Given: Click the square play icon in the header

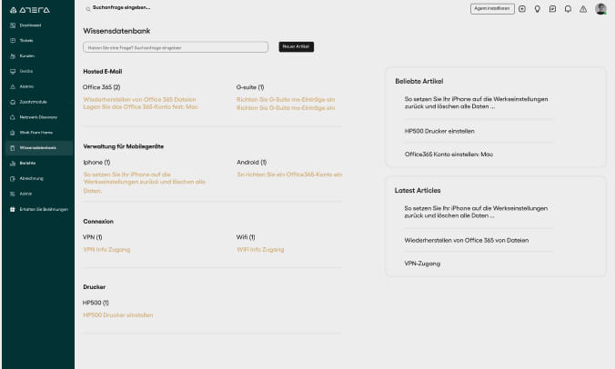Looking at the screenshot, I should (522, 9).
